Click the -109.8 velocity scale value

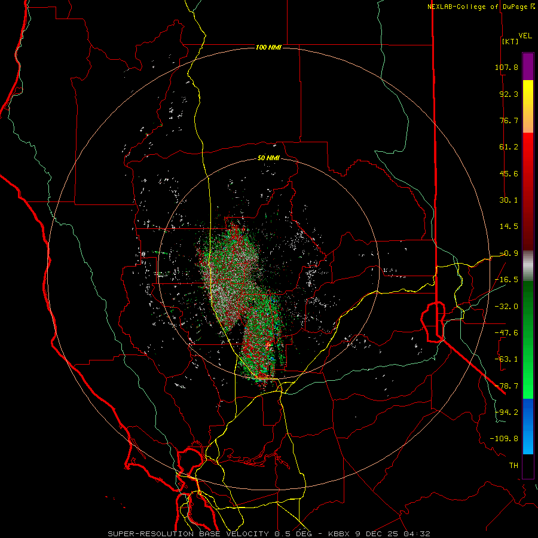tap(504, 439)
